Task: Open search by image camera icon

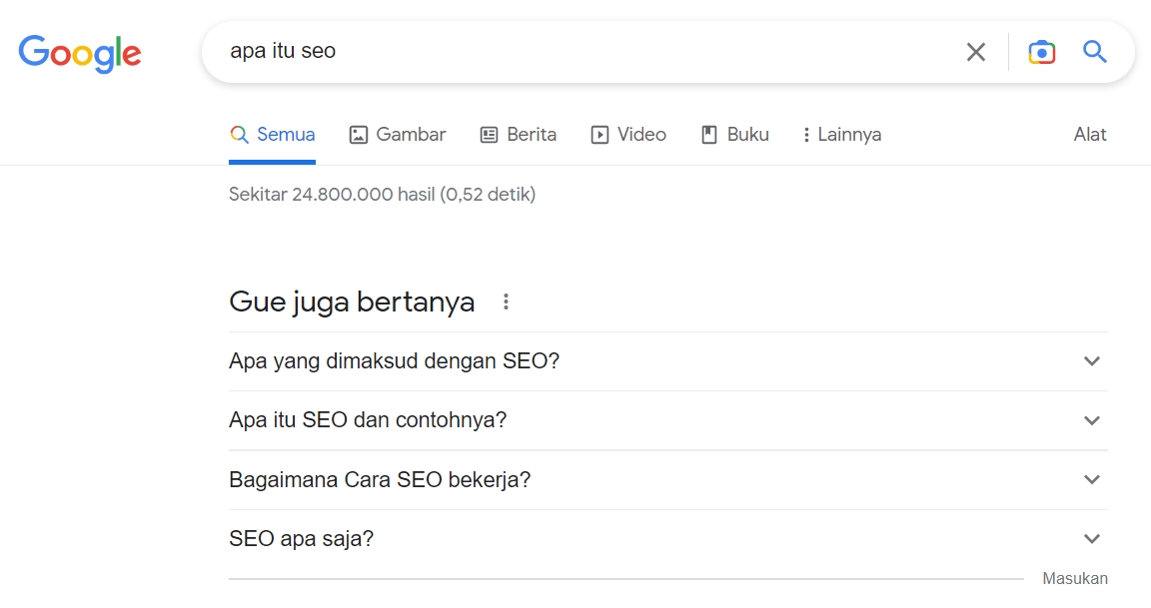Action: pyautogui.click(x=1042, y=52)
